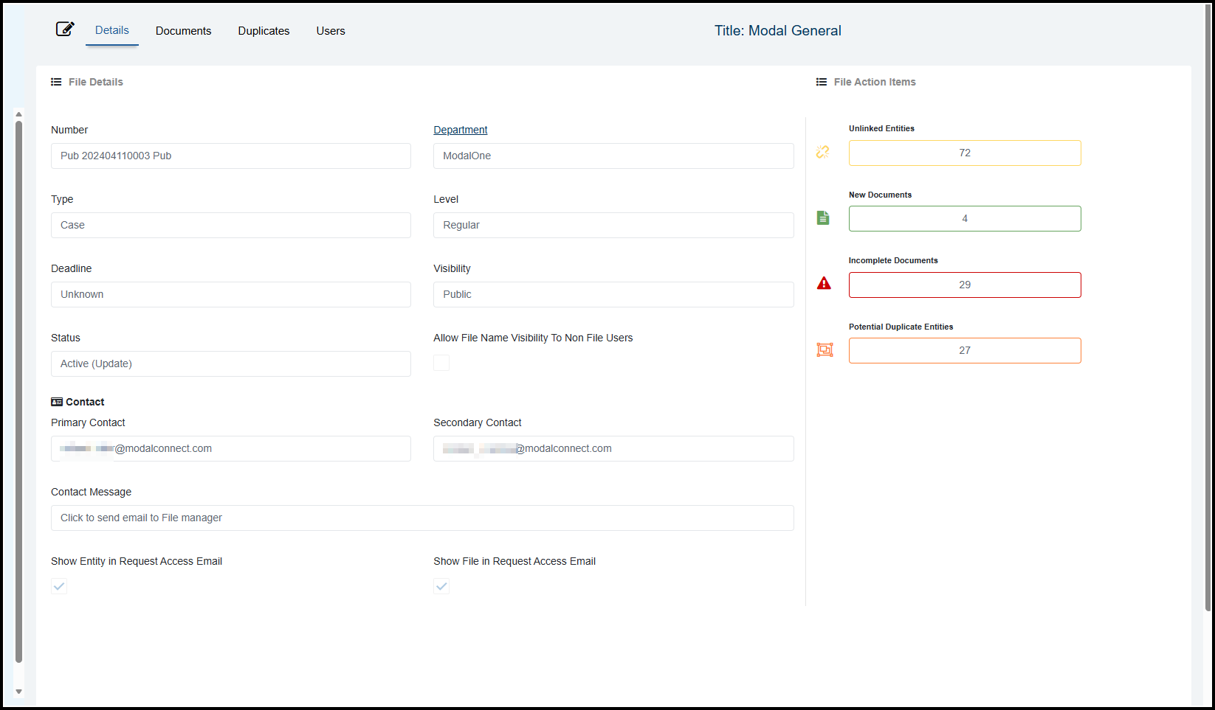
Task: Open the Type field showing Case
Action: tap(230, 225)
